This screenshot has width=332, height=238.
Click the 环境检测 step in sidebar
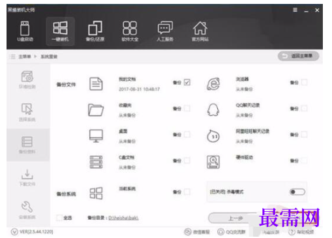pyautogui.click(x=27, y=80)
